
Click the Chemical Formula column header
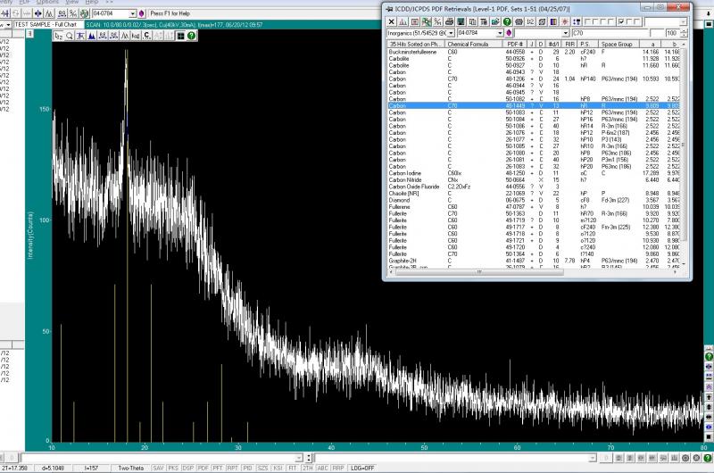click(x=467, y=43)
